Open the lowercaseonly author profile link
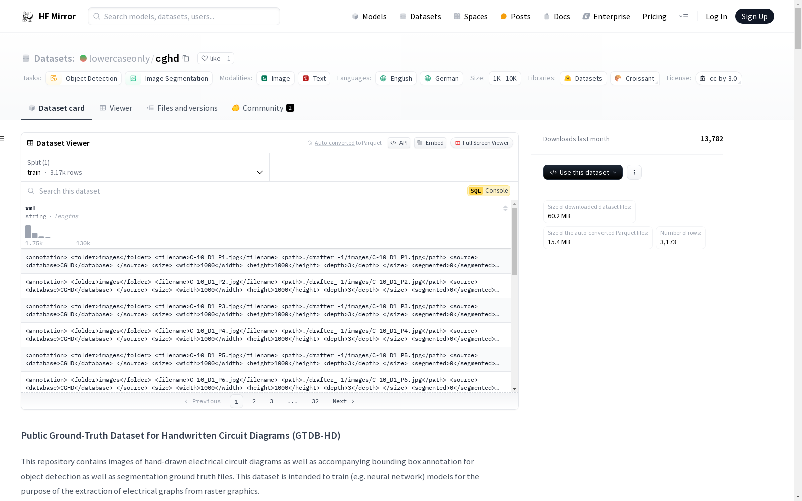The height and width of the screenshot is (501, 802). [119, 58]
